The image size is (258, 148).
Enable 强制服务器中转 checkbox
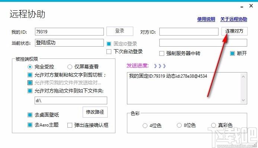click(162, 54)
